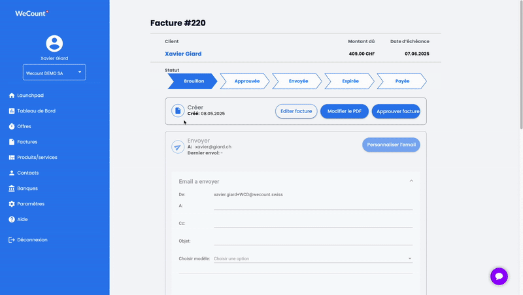Image resolution: width=523 pixels, height=295 pixels.
Task: Click the Déconnexion logout icon
Action: click(12, 239)
